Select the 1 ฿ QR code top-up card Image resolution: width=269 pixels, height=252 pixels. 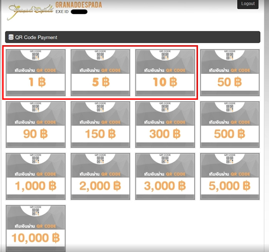[x=36, y=72]
